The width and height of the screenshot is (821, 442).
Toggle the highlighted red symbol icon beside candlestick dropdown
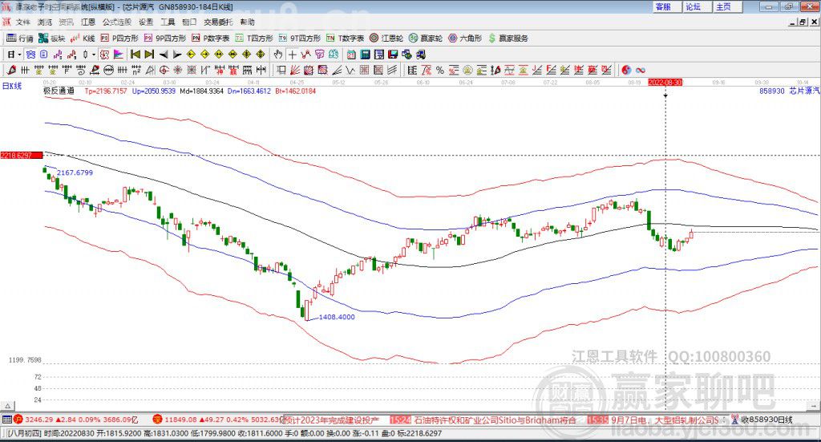click(x=104, y=55)
